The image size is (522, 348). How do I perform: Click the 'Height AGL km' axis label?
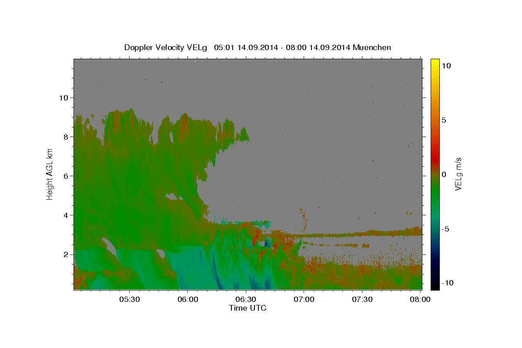click(50, 174)
